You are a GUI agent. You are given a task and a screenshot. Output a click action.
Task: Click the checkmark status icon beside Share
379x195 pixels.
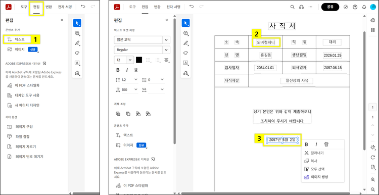click(346, 7)
